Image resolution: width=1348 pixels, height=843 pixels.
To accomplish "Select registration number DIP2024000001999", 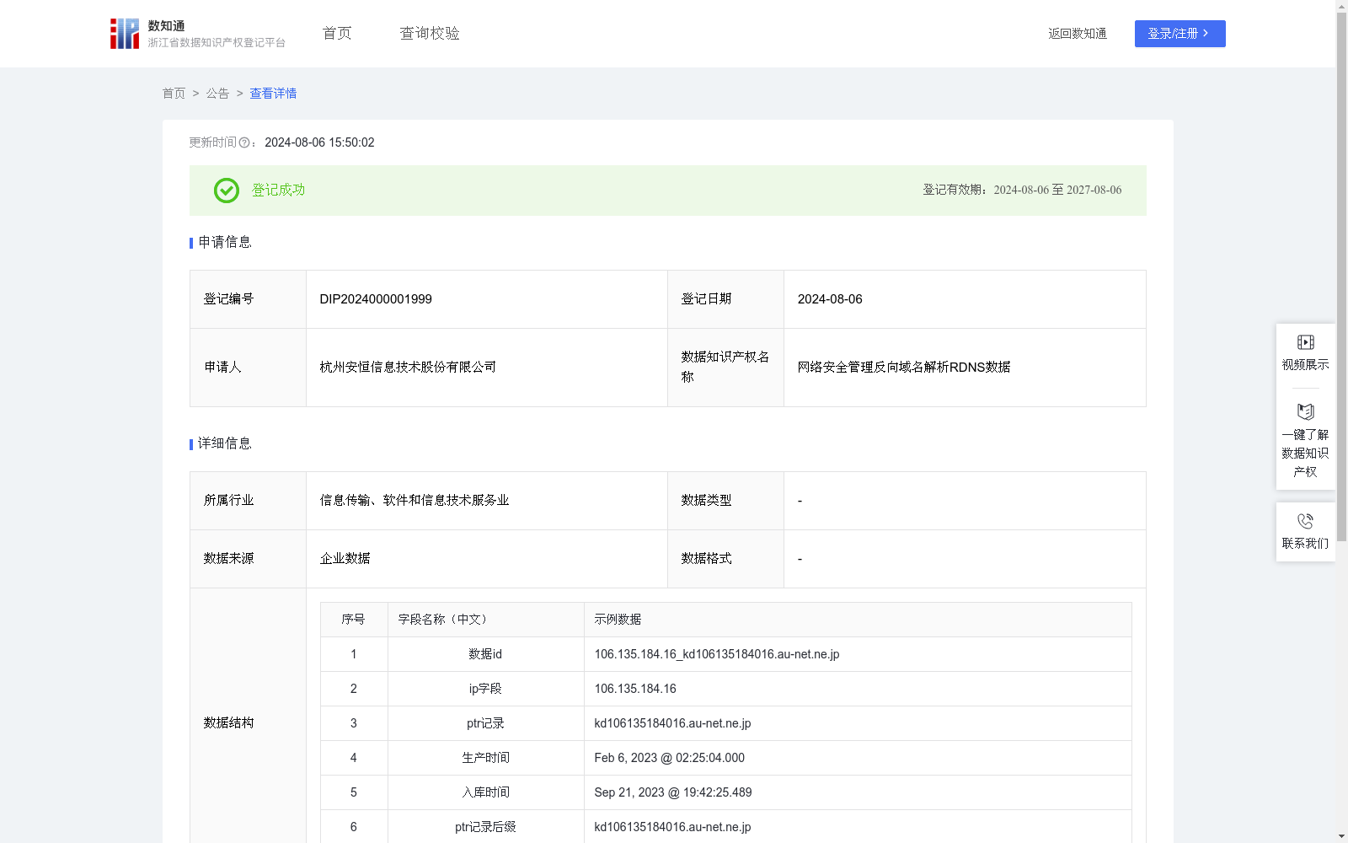I will click(376, 299).
